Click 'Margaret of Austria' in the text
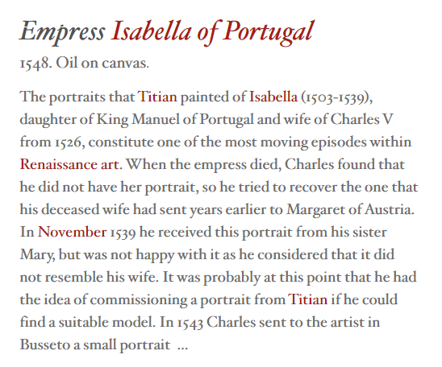The height and width of the screenshot is (367, 442). click(x=348, y=210)
